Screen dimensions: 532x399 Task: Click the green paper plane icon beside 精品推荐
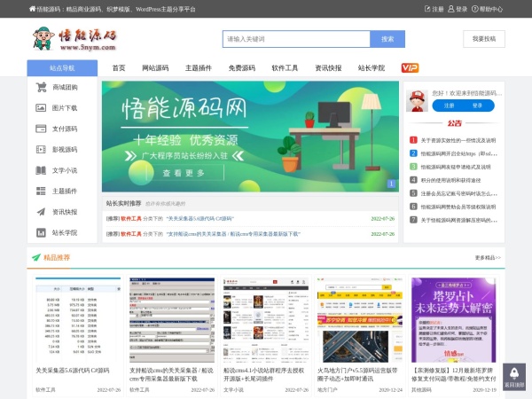pyautogui.click(x=36, y=257)
